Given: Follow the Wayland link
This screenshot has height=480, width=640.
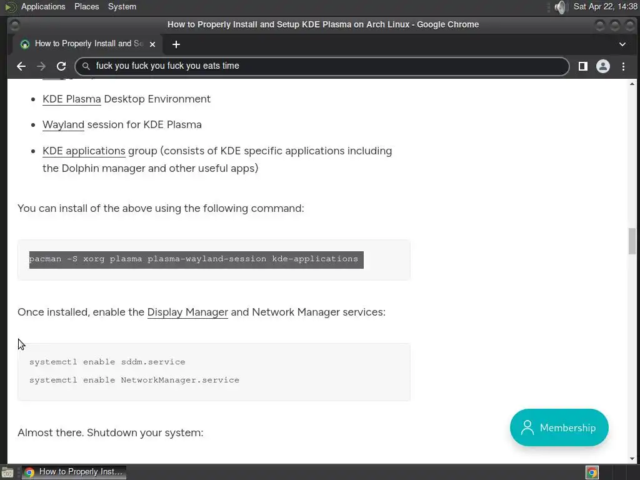Looking at the screenshot, I should [x=63, y=124].
